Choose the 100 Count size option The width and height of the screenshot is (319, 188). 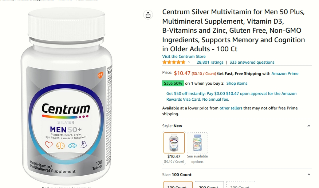[x=178, y=184]
